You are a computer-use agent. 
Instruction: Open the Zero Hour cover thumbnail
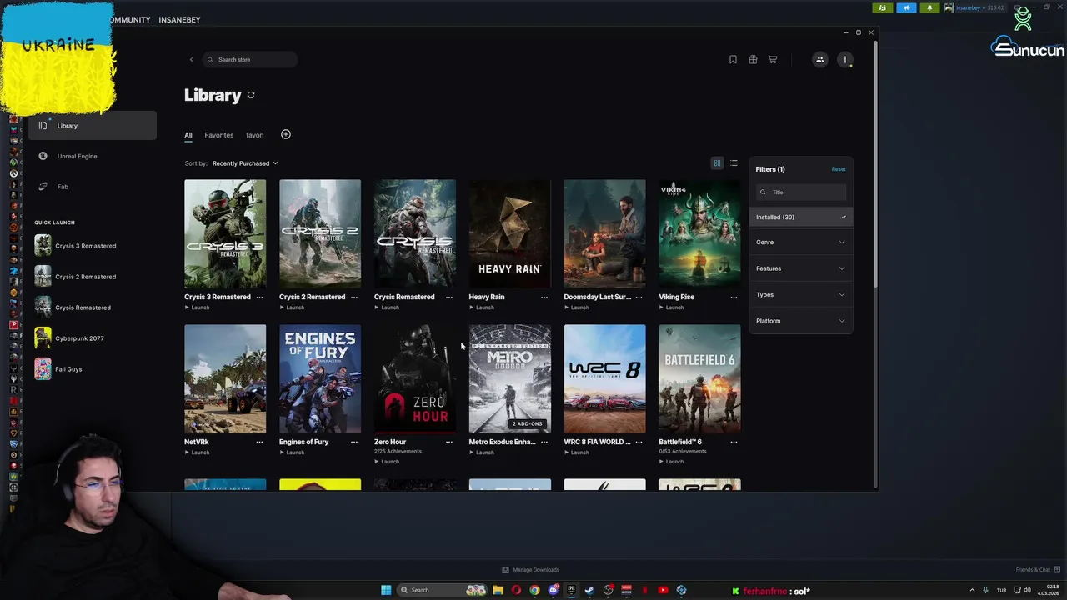click(x=415, y=378)
